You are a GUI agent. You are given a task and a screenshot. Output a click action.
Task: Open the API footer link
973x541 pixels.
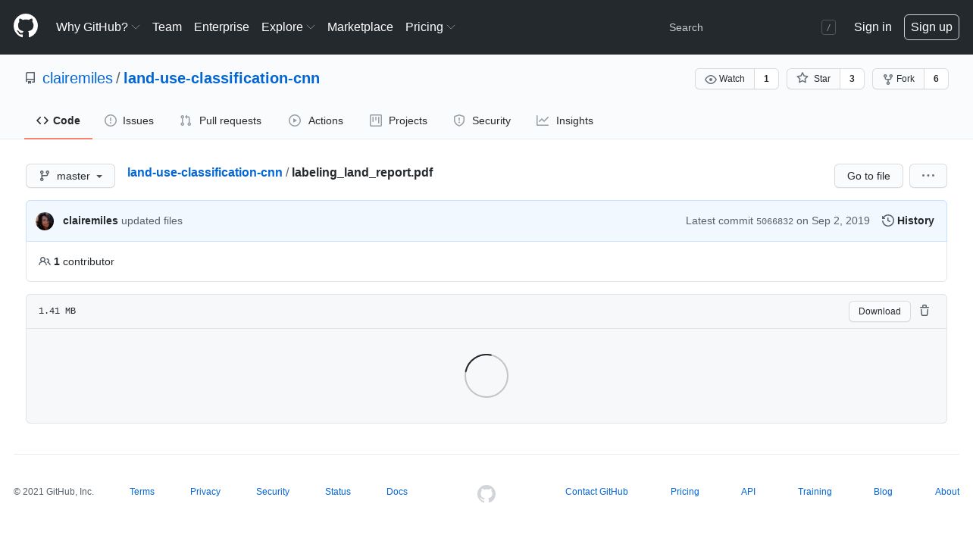748,492
